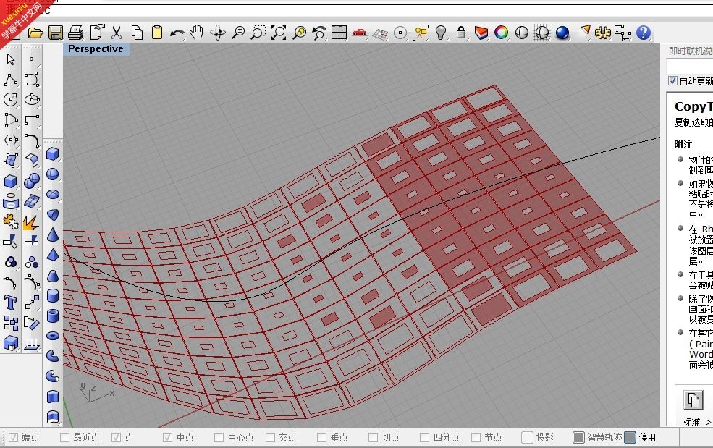Toggle the 中点 osnap checkbox
The image size is (713, 448).
click(x=168, y=438)
